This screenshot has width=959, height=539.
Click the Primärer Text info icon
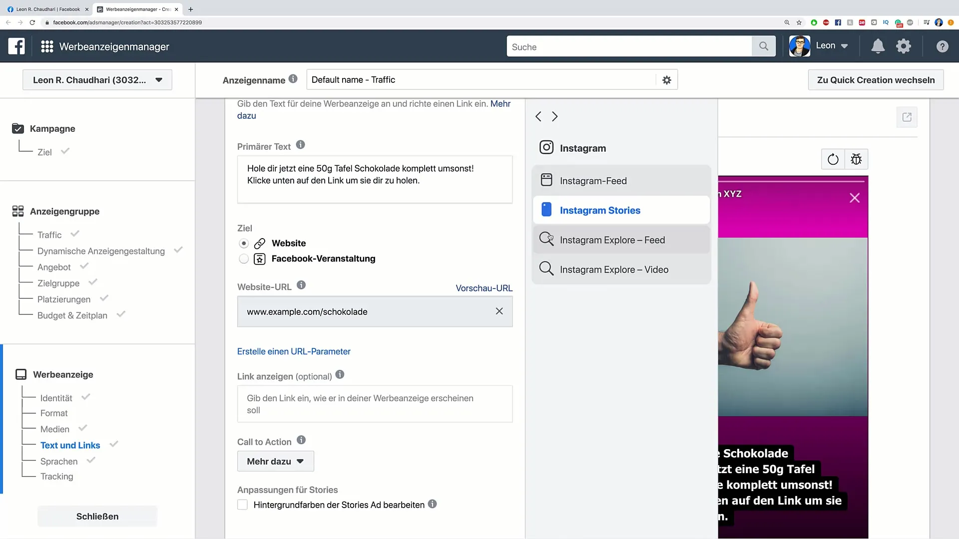(x=300, y=145)
